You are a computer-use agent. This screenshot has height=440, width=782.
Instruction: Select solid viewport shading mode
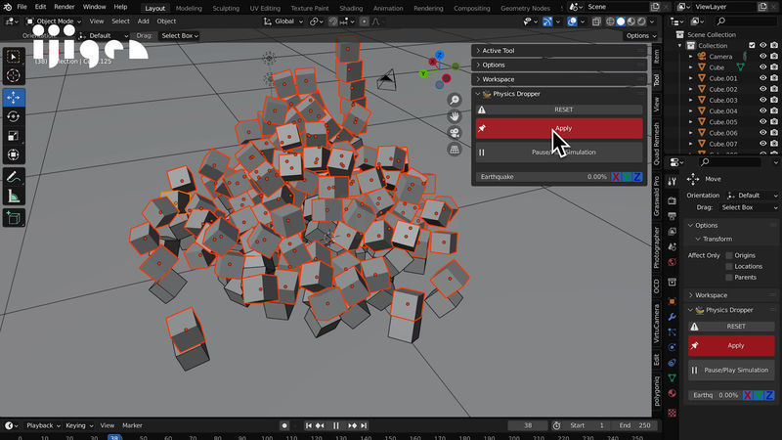[621, 22]
